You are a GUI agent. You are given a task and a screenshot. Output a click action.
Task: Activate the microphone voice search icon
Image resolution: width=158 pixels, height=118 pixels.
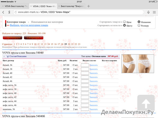(148, 12)
